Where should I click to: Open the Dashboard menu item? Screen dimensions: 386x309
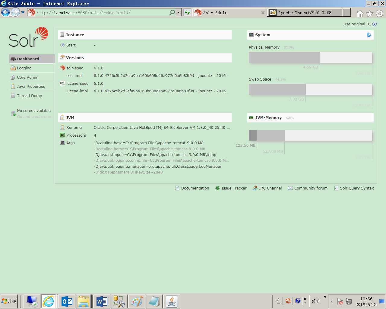click(x=32, y=59)
